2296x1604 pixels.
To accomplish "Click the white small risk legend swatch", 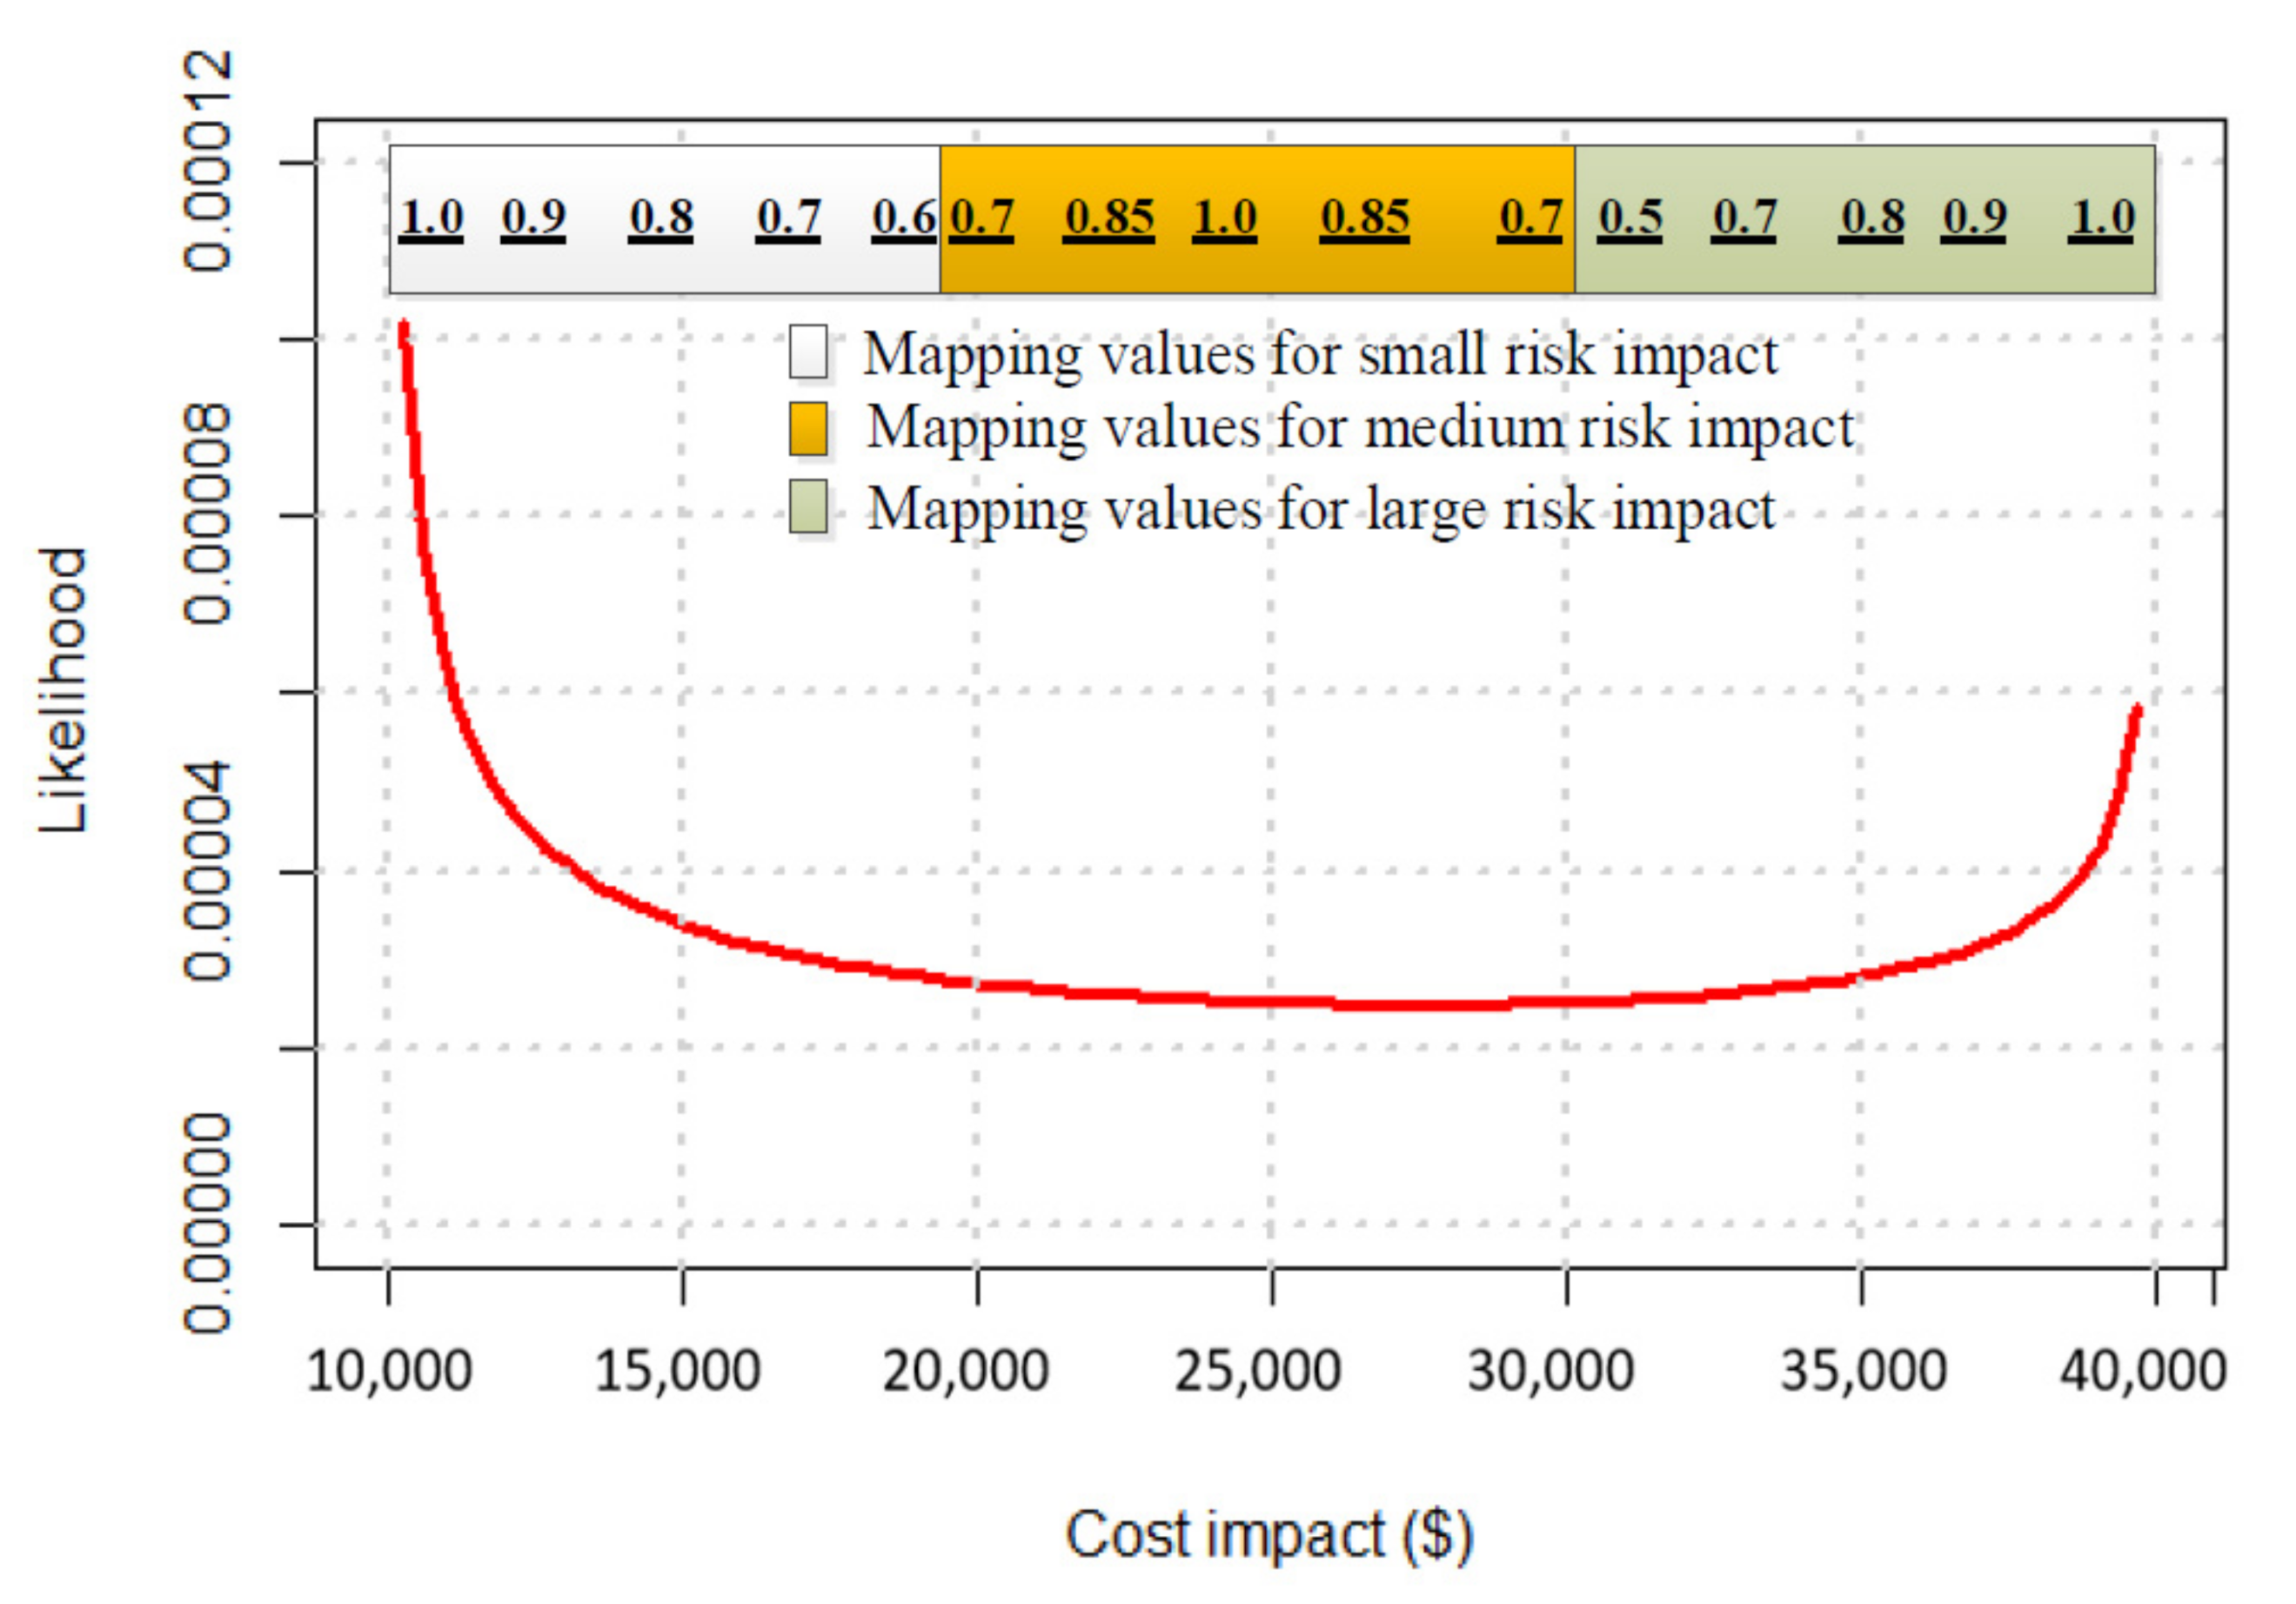I will tap(808, 352).
